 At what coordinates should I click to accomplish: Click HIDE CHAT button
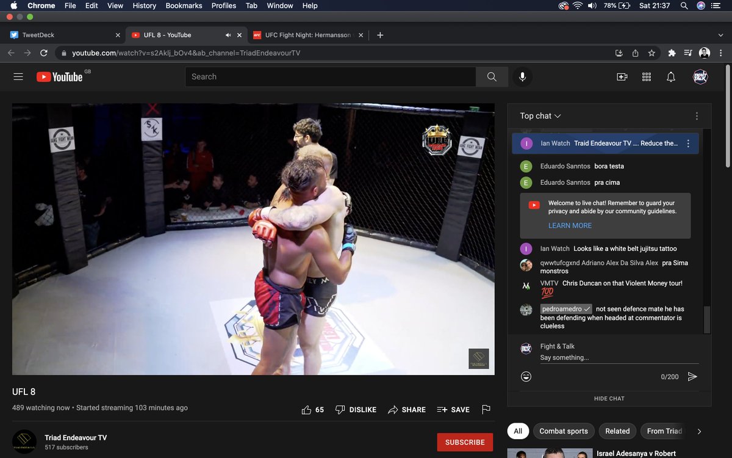609,398
